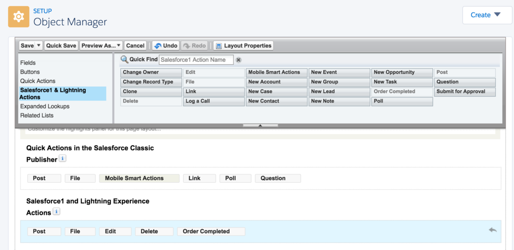
Task: Select the greyed Delete palette item
Action: point(151,101)
